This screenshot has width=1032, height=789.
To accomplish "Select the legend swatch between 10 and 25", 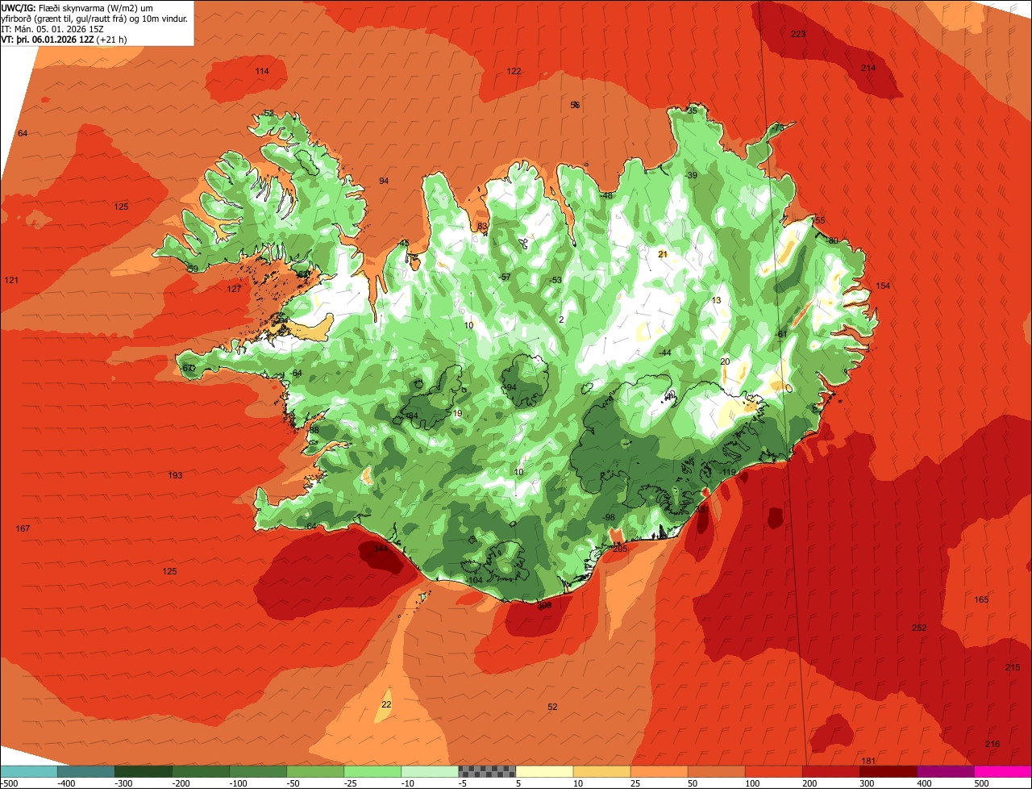I will click(x=601, y=772).
